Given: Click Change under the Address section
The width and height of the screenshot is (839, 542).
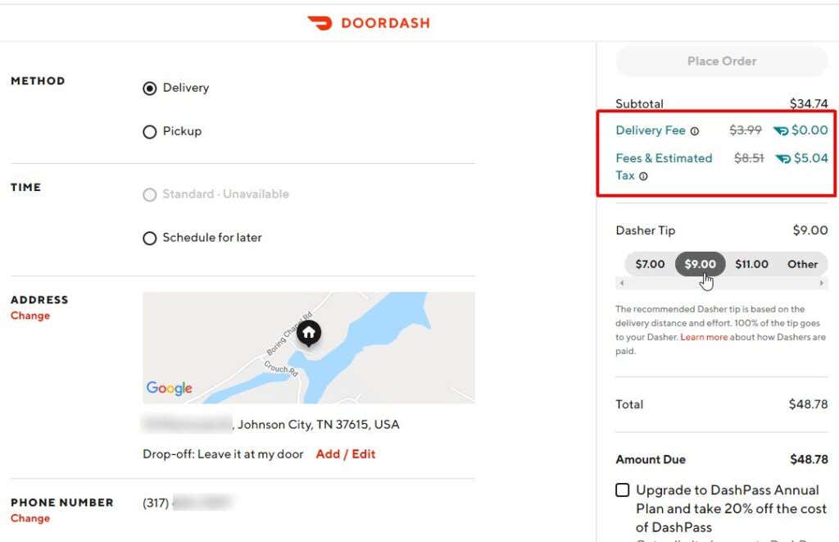Looking at the screenshot, I should (30, 315).
